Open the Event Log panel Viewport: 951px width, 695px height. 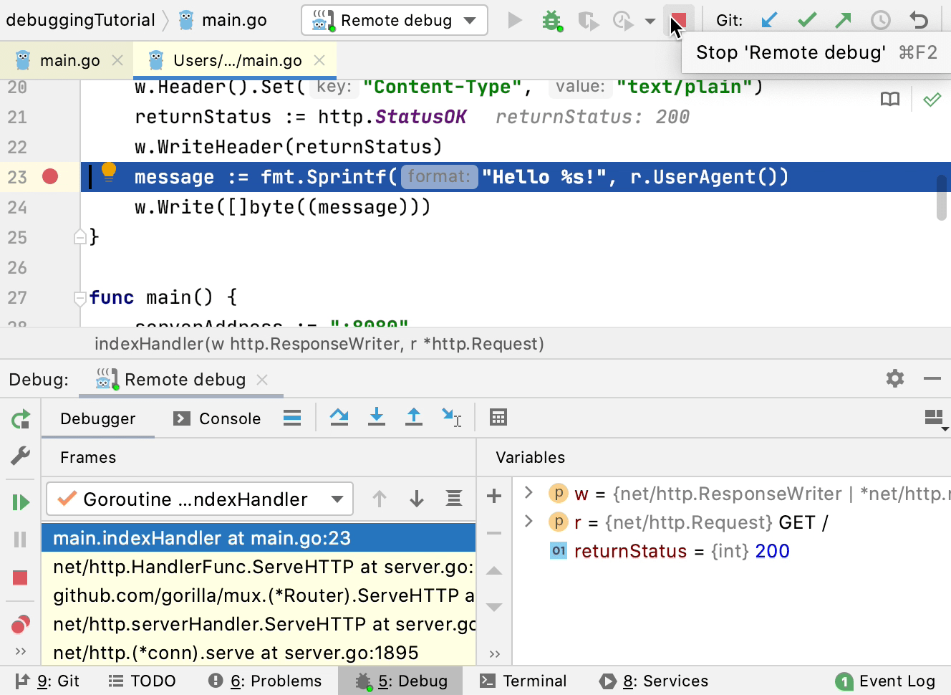coord(886,681)
